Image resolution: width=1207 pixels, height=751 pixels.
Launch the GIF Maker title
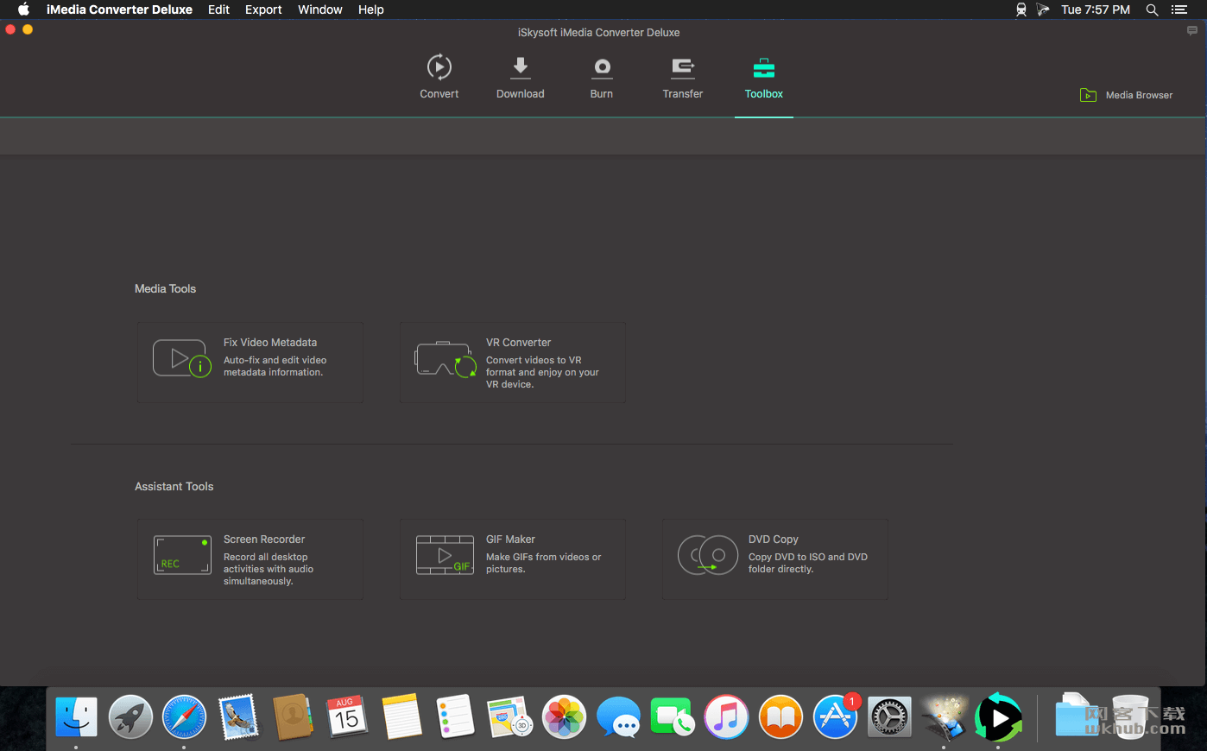pos(510,540)
